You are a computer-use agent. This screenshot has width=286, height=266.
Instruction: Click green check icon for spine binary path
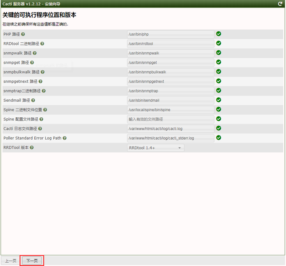click(x=218, y=110)
